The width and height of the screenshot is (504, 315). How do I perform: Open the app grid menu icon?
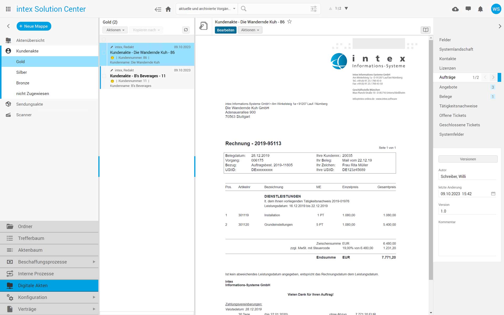click(x=8, y=9)
